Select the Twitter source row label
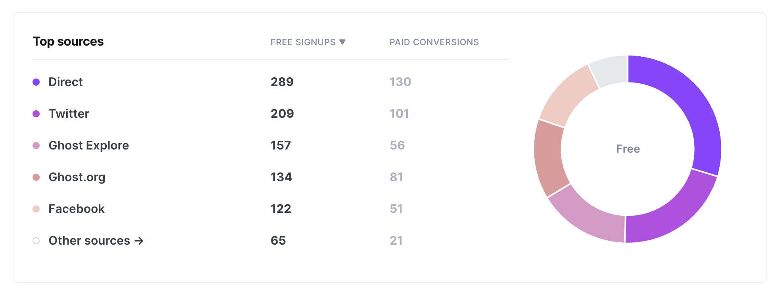780x295 pixels. coord(69,113)
